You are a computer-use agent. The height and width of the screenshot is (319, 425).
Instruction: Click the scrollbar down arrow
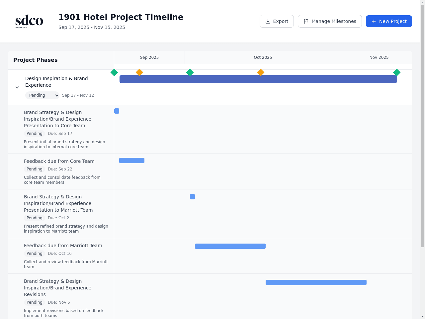tap(422, 316)
